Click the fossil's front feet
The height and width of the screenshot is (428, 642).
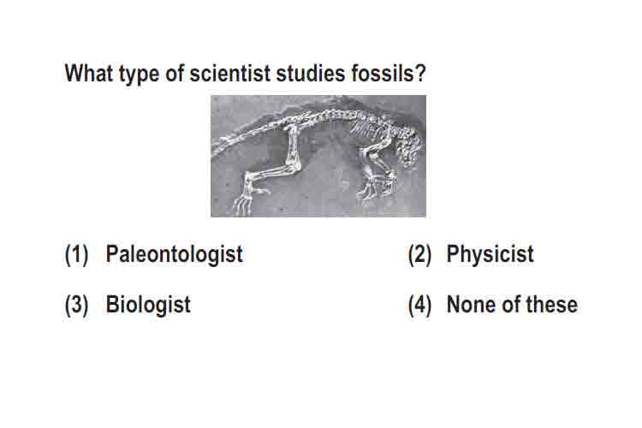(375, 188)
